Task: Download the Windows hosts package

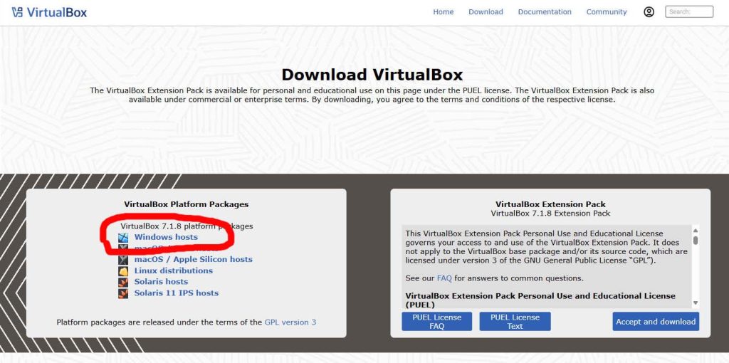Action: (x=166, y=237)
